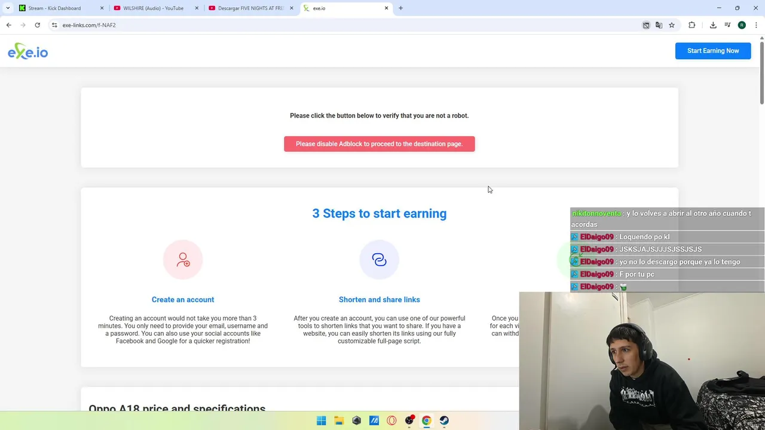Click Create an account heading
The width and height of the screenshot is (765, 430).
[x=183, y=300]
